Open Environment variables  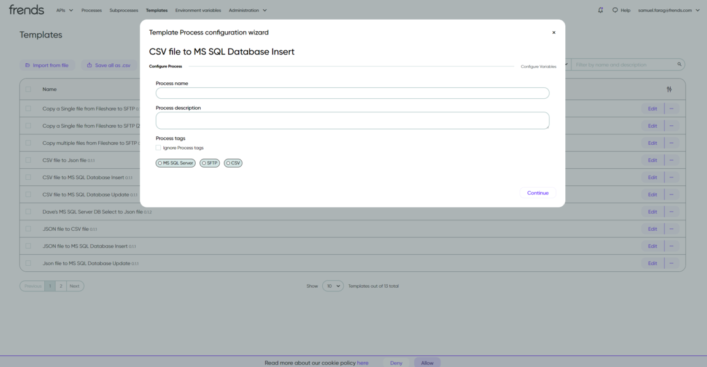(x=198, y=10)
